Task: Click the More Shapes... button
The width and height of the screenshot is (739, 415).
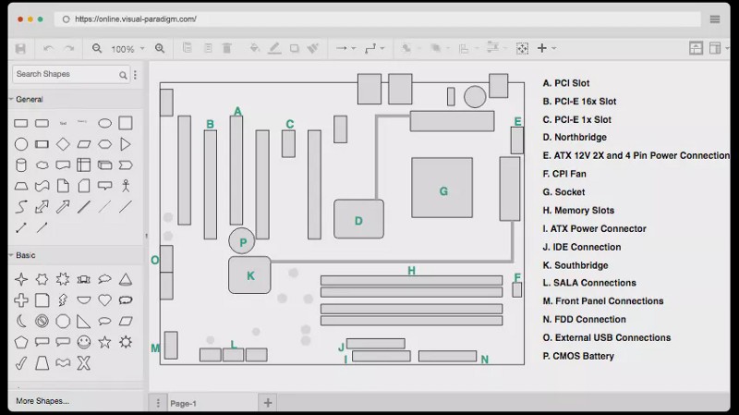Action: [x=42, y=401]
